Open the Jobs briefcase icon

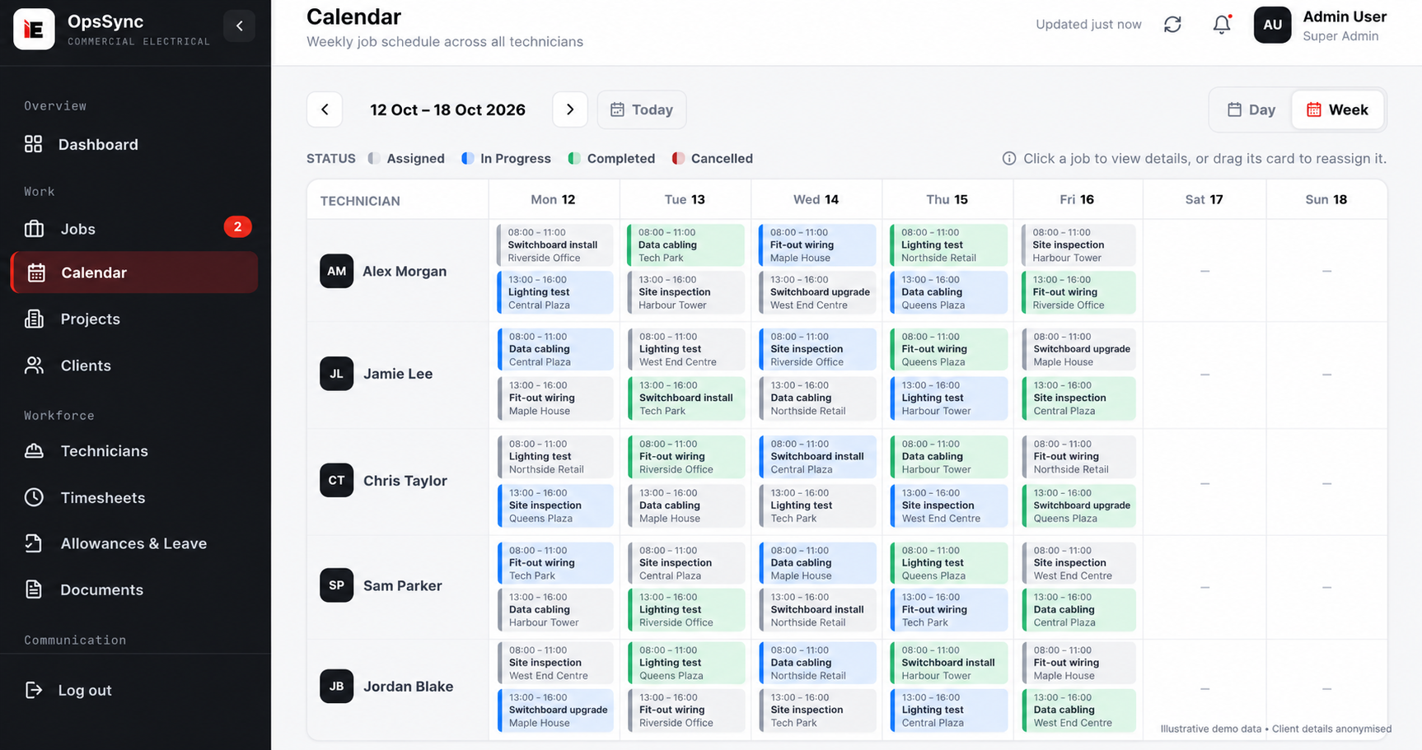click(x=34, y=229)
